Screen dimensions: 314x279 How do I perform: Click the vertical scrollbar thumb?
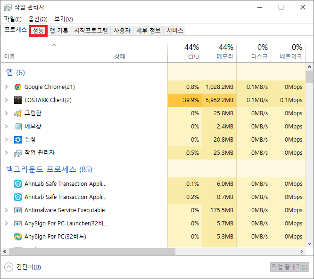(x=309, y=77)
